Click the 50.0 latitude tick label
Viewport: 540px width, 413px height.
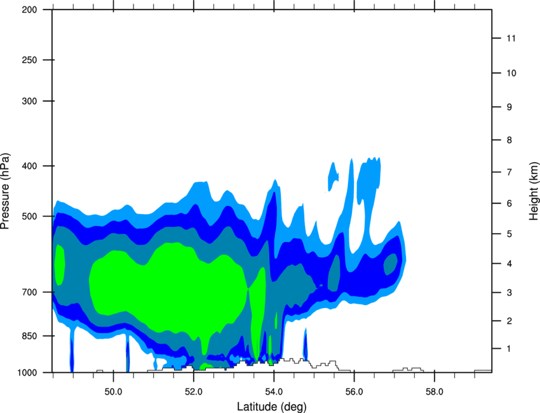pyautogui.click(x=113, y=391)
